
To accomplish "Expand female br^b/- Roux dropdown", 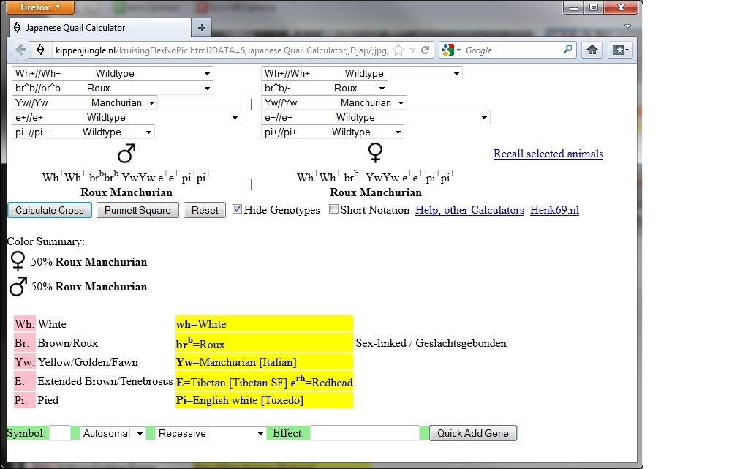I will point(325,88).
